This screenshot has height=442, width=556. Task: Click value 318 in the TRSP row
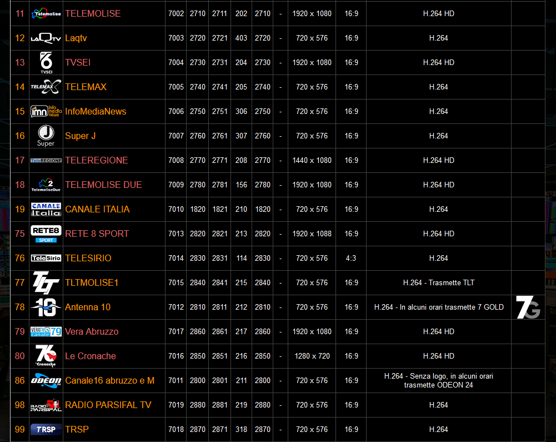[242, 430]
